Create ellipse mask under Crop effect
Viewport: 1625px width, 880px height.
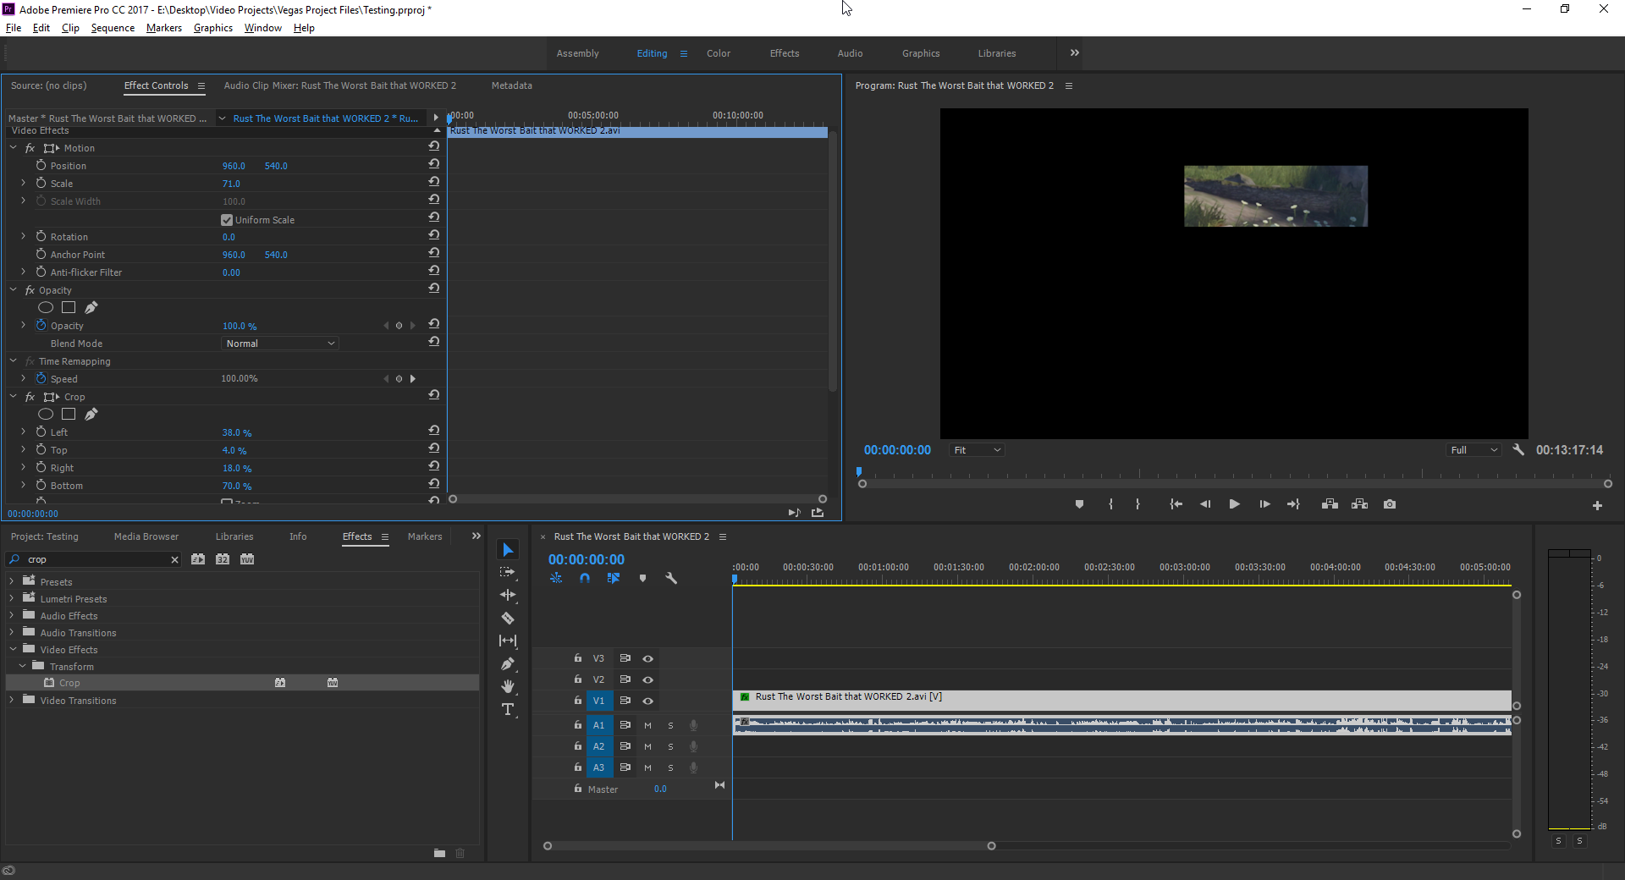click(x=46, y=414)
